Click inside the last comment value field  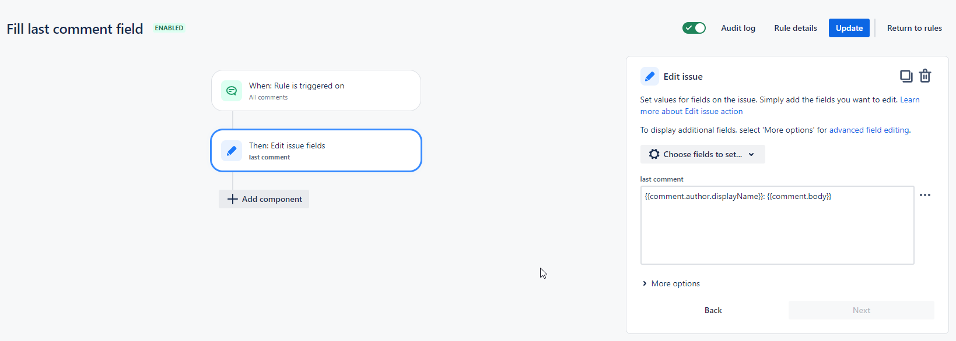tap(777, 225)
